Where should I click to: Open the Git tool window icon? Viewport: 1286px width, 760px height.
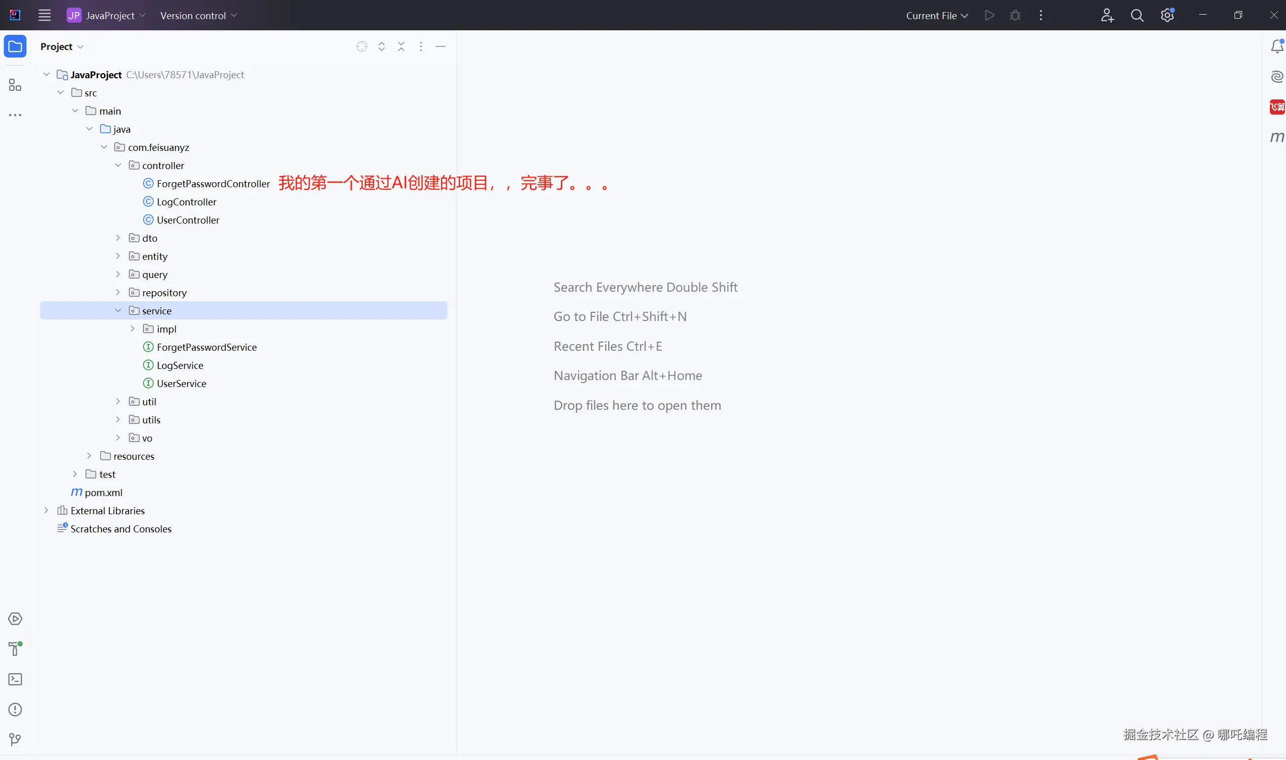[15, 739]
